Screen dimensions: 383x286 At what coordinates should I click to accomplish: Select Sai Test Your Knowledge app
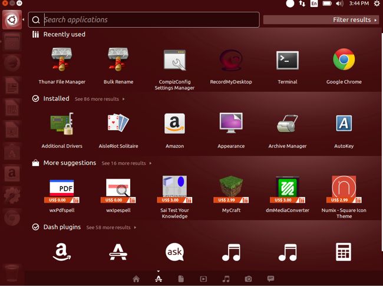coord(174,197)
